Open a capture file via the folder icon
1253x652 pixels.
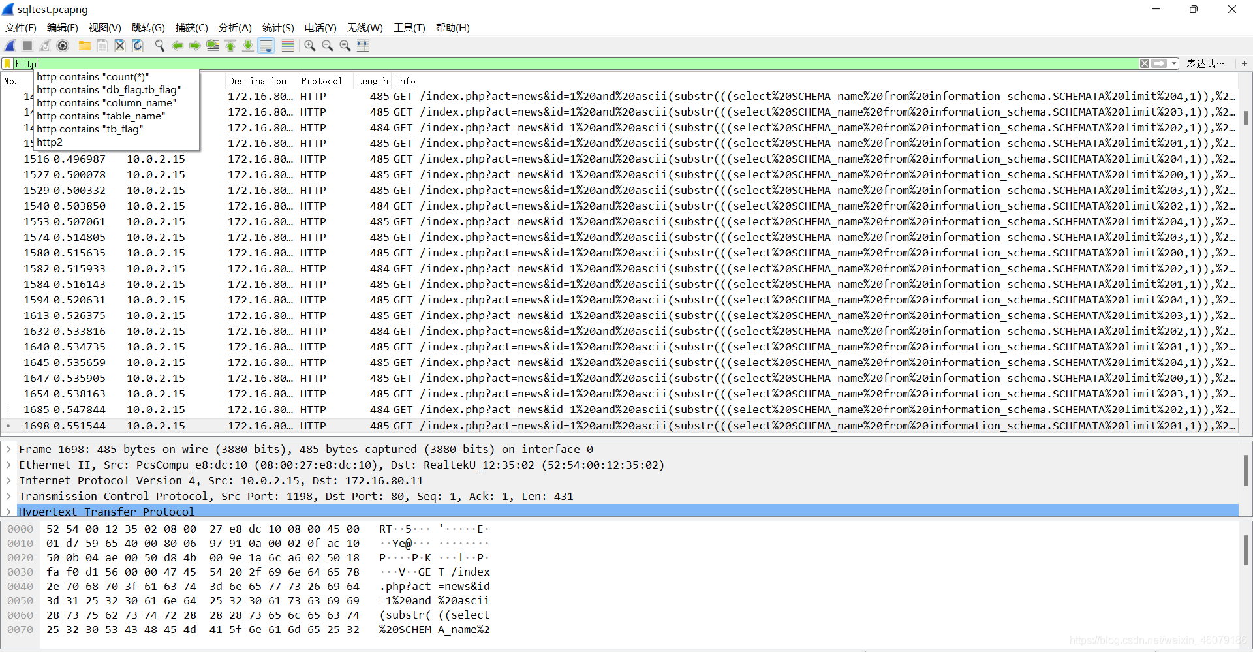click(85, 46)
